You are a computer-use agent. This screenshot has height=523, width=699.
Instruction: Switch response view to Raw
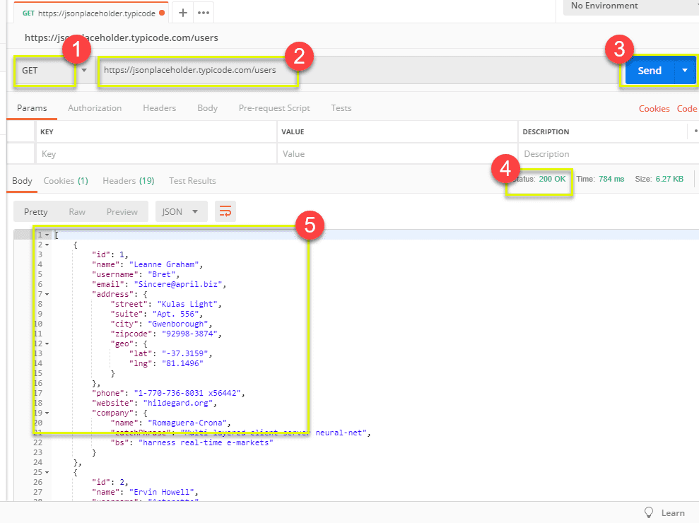tap(77, 211)
